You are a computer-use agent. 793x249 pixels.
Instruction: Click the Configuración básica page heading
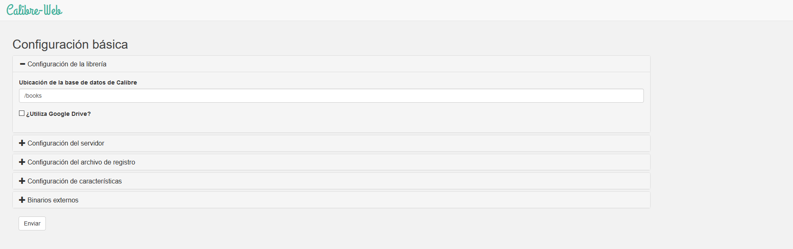(x=70, y=44)
